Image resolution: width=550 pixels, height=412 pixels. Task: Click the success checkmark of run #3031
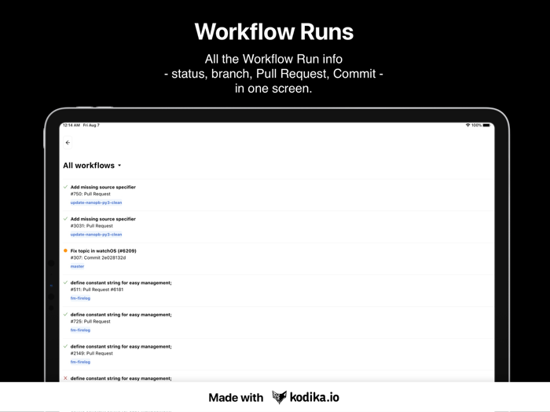[65, 219]
